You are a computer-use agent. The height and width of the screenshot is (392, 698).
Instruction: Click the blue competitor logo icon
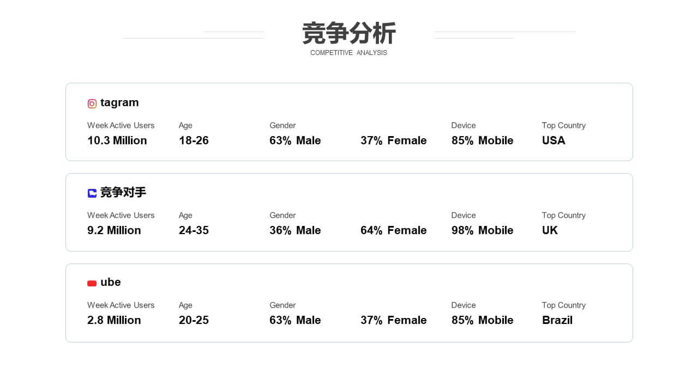click(92, 193)
